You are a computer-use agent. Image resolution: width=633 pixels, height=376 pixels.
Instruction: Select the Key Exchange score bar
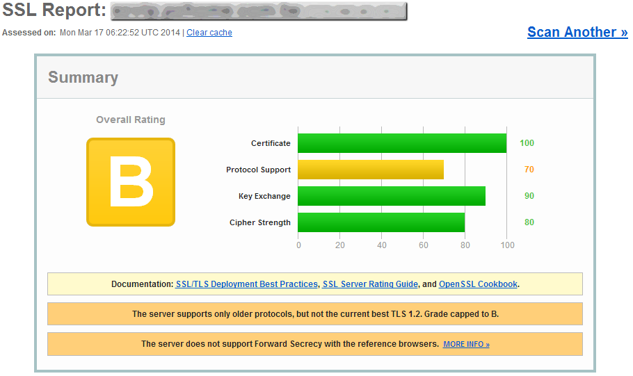coord(392,196)
